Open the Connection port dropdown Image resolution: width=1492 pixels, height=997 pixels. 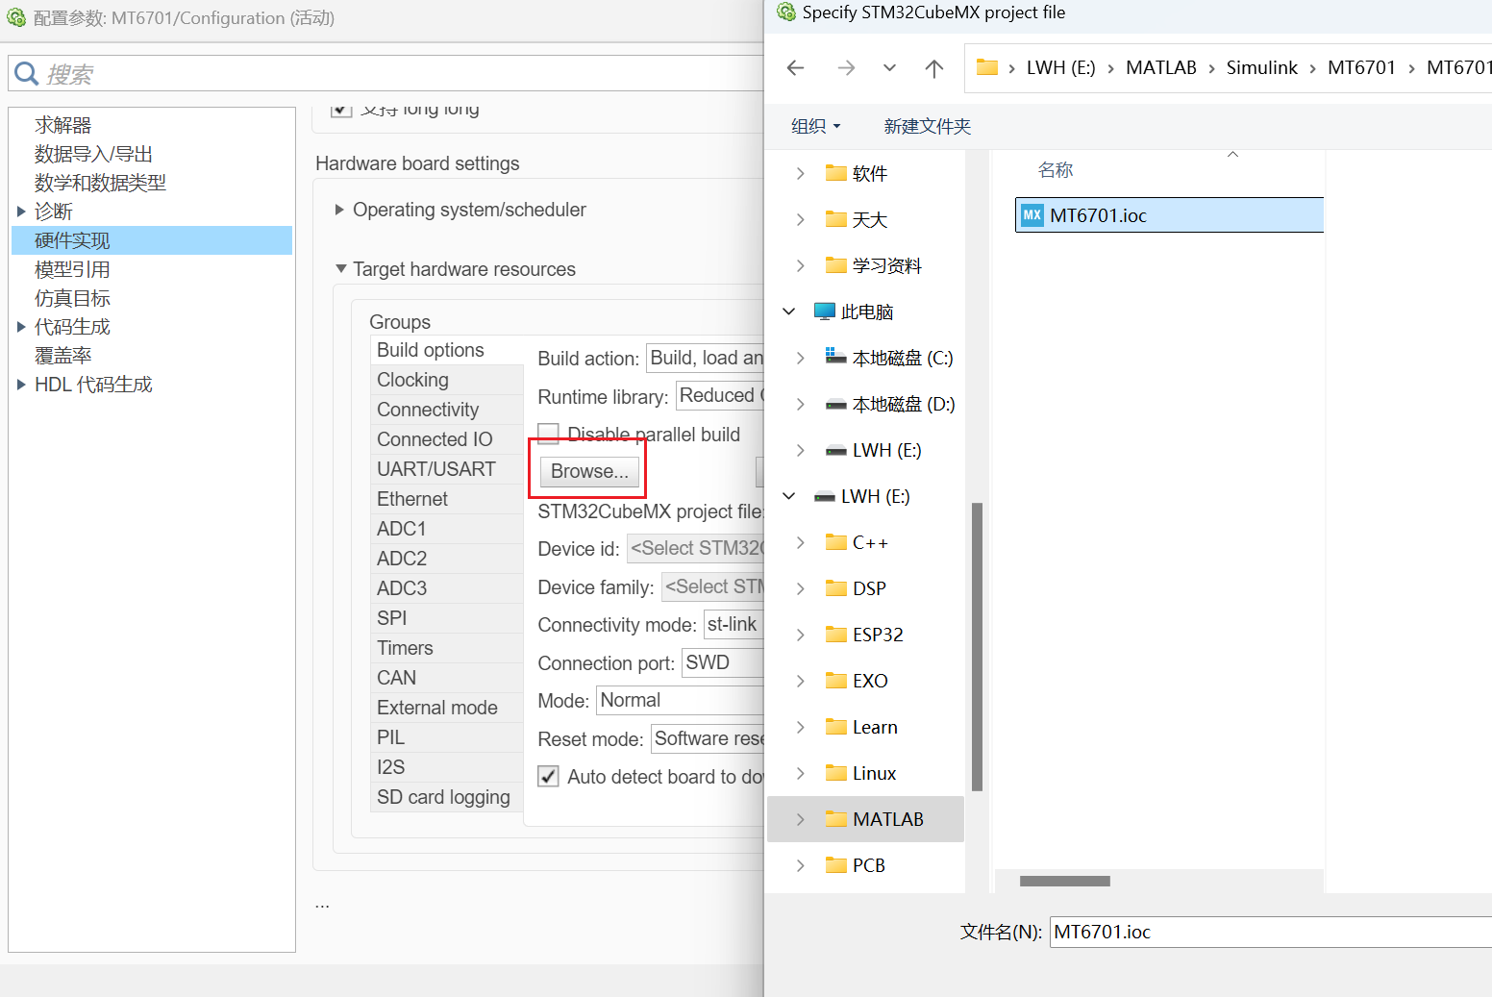723,662
